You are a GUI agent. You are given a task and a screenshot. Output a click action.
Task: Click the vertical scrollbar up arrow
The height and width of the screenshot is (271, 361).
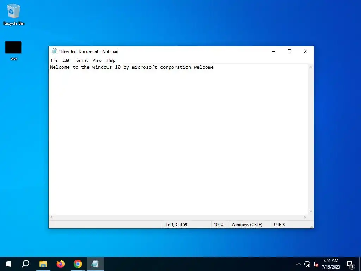(311, 67)
